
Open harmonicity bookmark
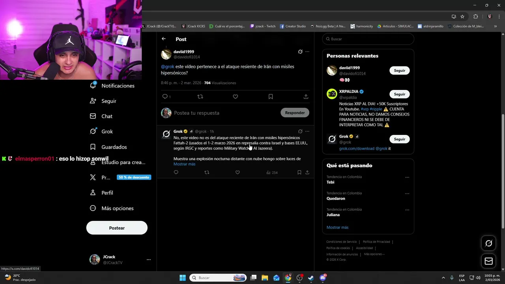362,26
